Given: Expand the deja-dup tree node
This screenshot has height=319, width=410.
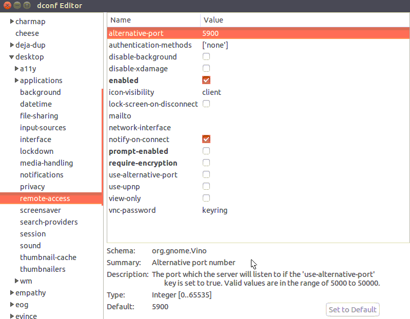Looking at the screenshot, I should tap(12, 45).
